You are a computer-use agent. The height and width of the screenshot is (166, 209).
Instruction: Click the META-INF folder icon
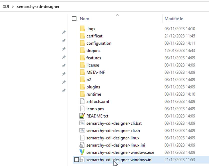point(82,72)
